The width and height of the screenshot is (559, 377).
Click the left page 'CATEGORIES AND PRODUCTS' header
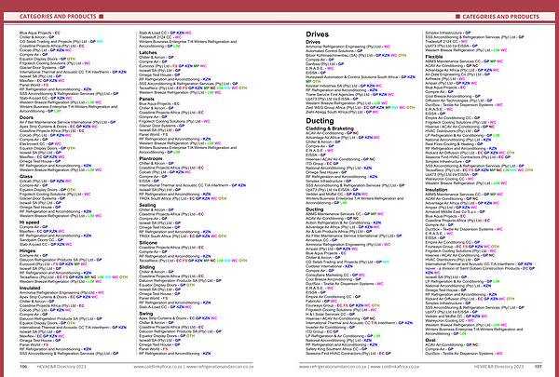tap(58, 17)
